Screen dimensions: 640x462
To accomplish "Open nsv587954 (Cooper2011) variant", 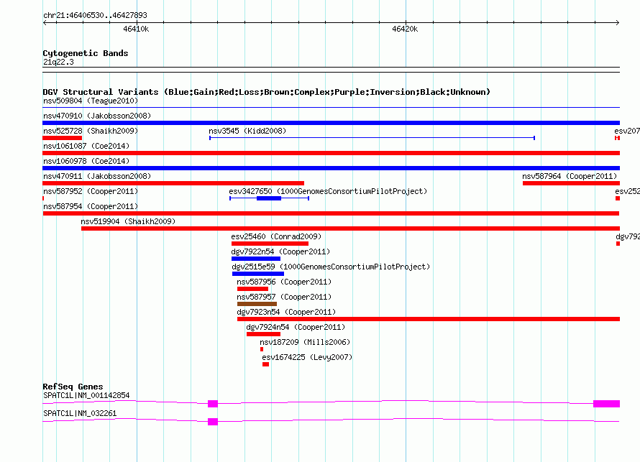I will [x=331, y=213].
